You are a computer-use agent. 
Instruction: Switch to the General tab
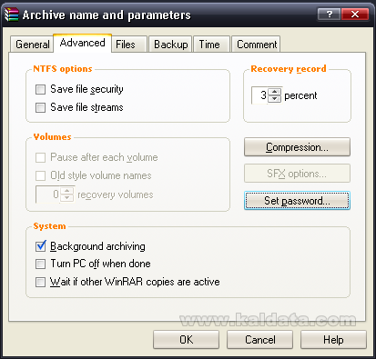pos(32,45)
